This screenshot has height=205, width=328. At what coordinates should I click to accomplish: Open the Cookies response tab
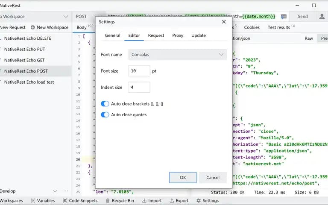[x=252, y=27]
